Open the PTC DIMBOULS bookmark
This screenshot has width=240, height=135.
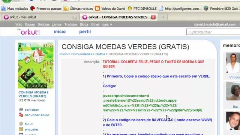[142, 9]
